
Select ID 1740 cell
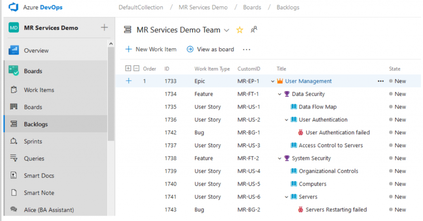pos(171,184)
